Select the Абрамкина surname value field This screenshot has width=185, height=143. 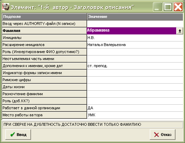[x=131, y=31]
